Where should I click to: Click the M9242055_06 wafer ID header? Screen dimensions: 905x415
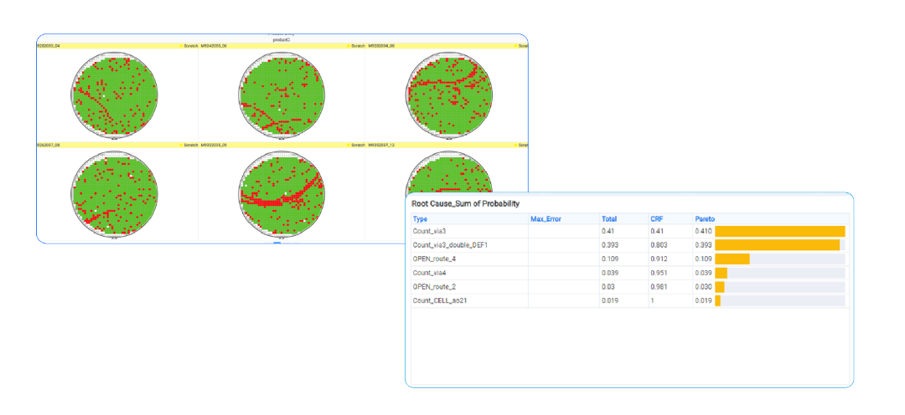coord(214,45)
